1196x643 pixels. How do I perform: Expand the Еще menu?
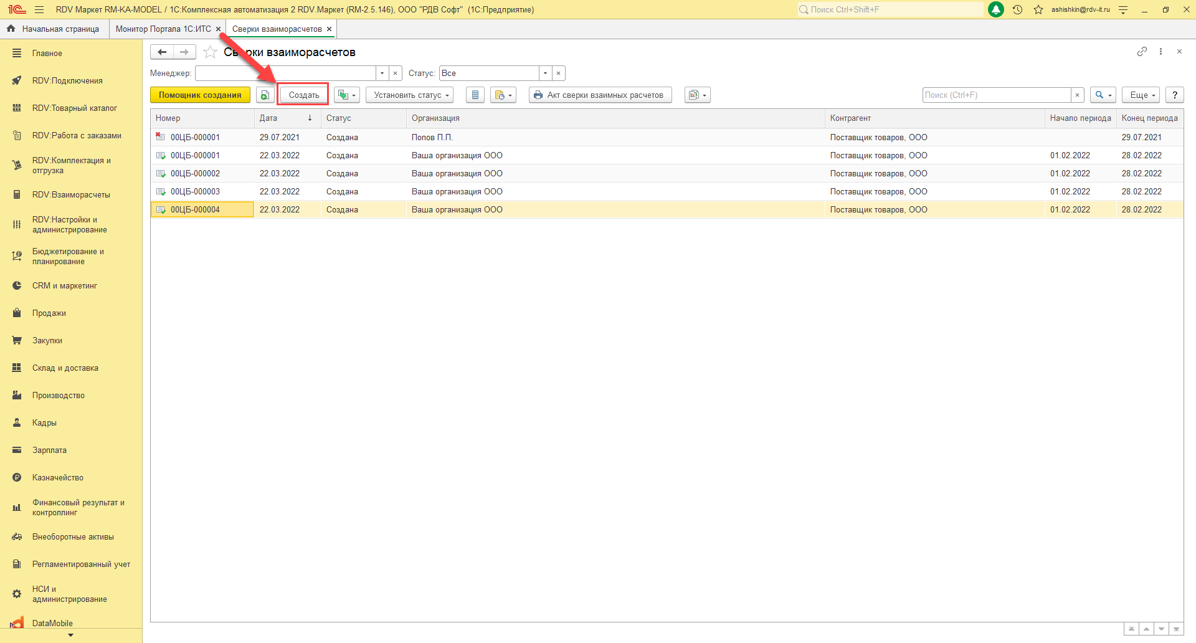[x=1141, y=95]
